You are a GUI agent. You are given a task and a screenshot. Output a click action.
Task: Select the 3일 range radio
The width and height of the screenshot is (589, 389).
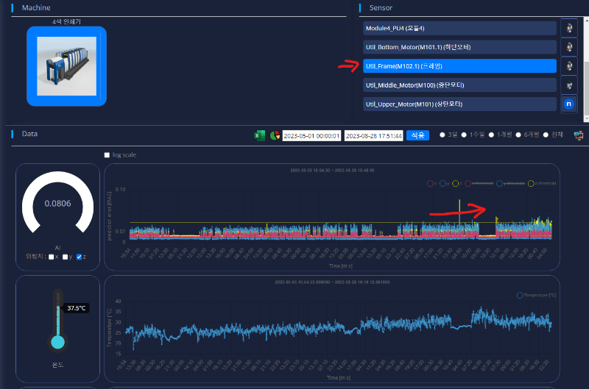pyautogui.click(x=442, y=135)
